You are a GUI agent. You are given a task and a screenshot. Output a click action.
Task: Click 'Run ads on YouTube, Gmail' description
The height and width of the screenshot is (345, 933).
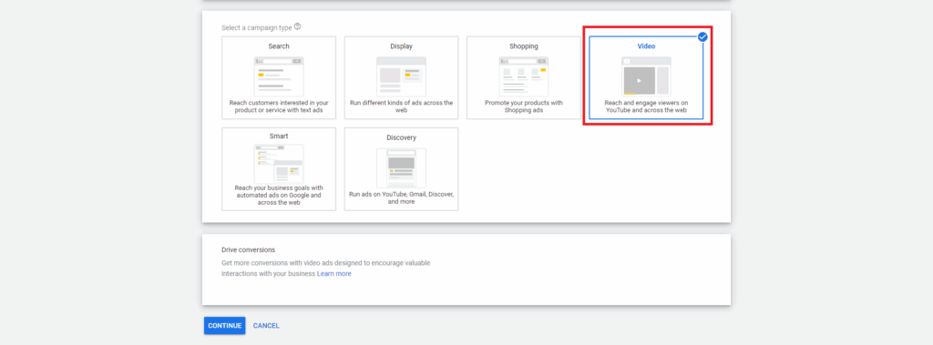(401, 198)
